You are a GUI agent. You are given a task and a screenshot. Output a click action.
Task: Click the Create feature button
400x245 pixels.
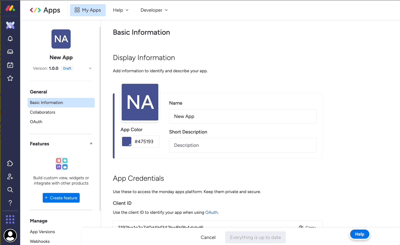(x=61, y=198)
